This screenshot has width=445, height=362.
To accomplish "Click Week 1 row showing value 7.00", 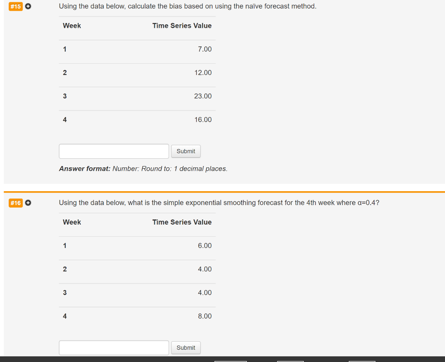I will click(x=137, y=49).
